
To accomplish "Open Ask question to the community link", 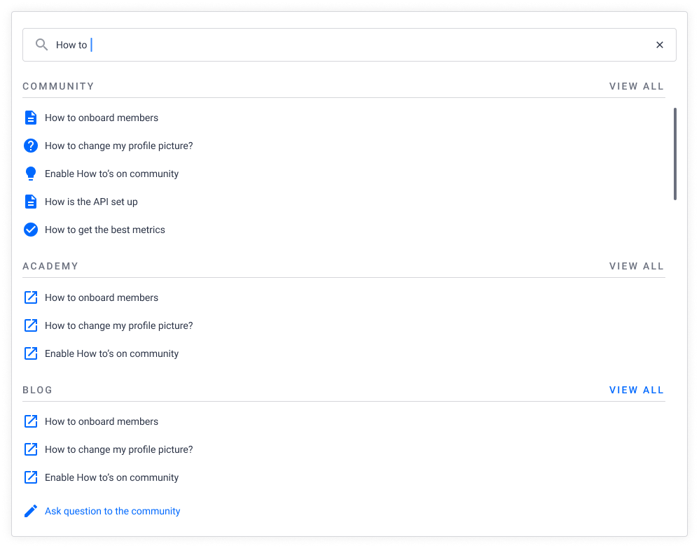I will [112, 511].
